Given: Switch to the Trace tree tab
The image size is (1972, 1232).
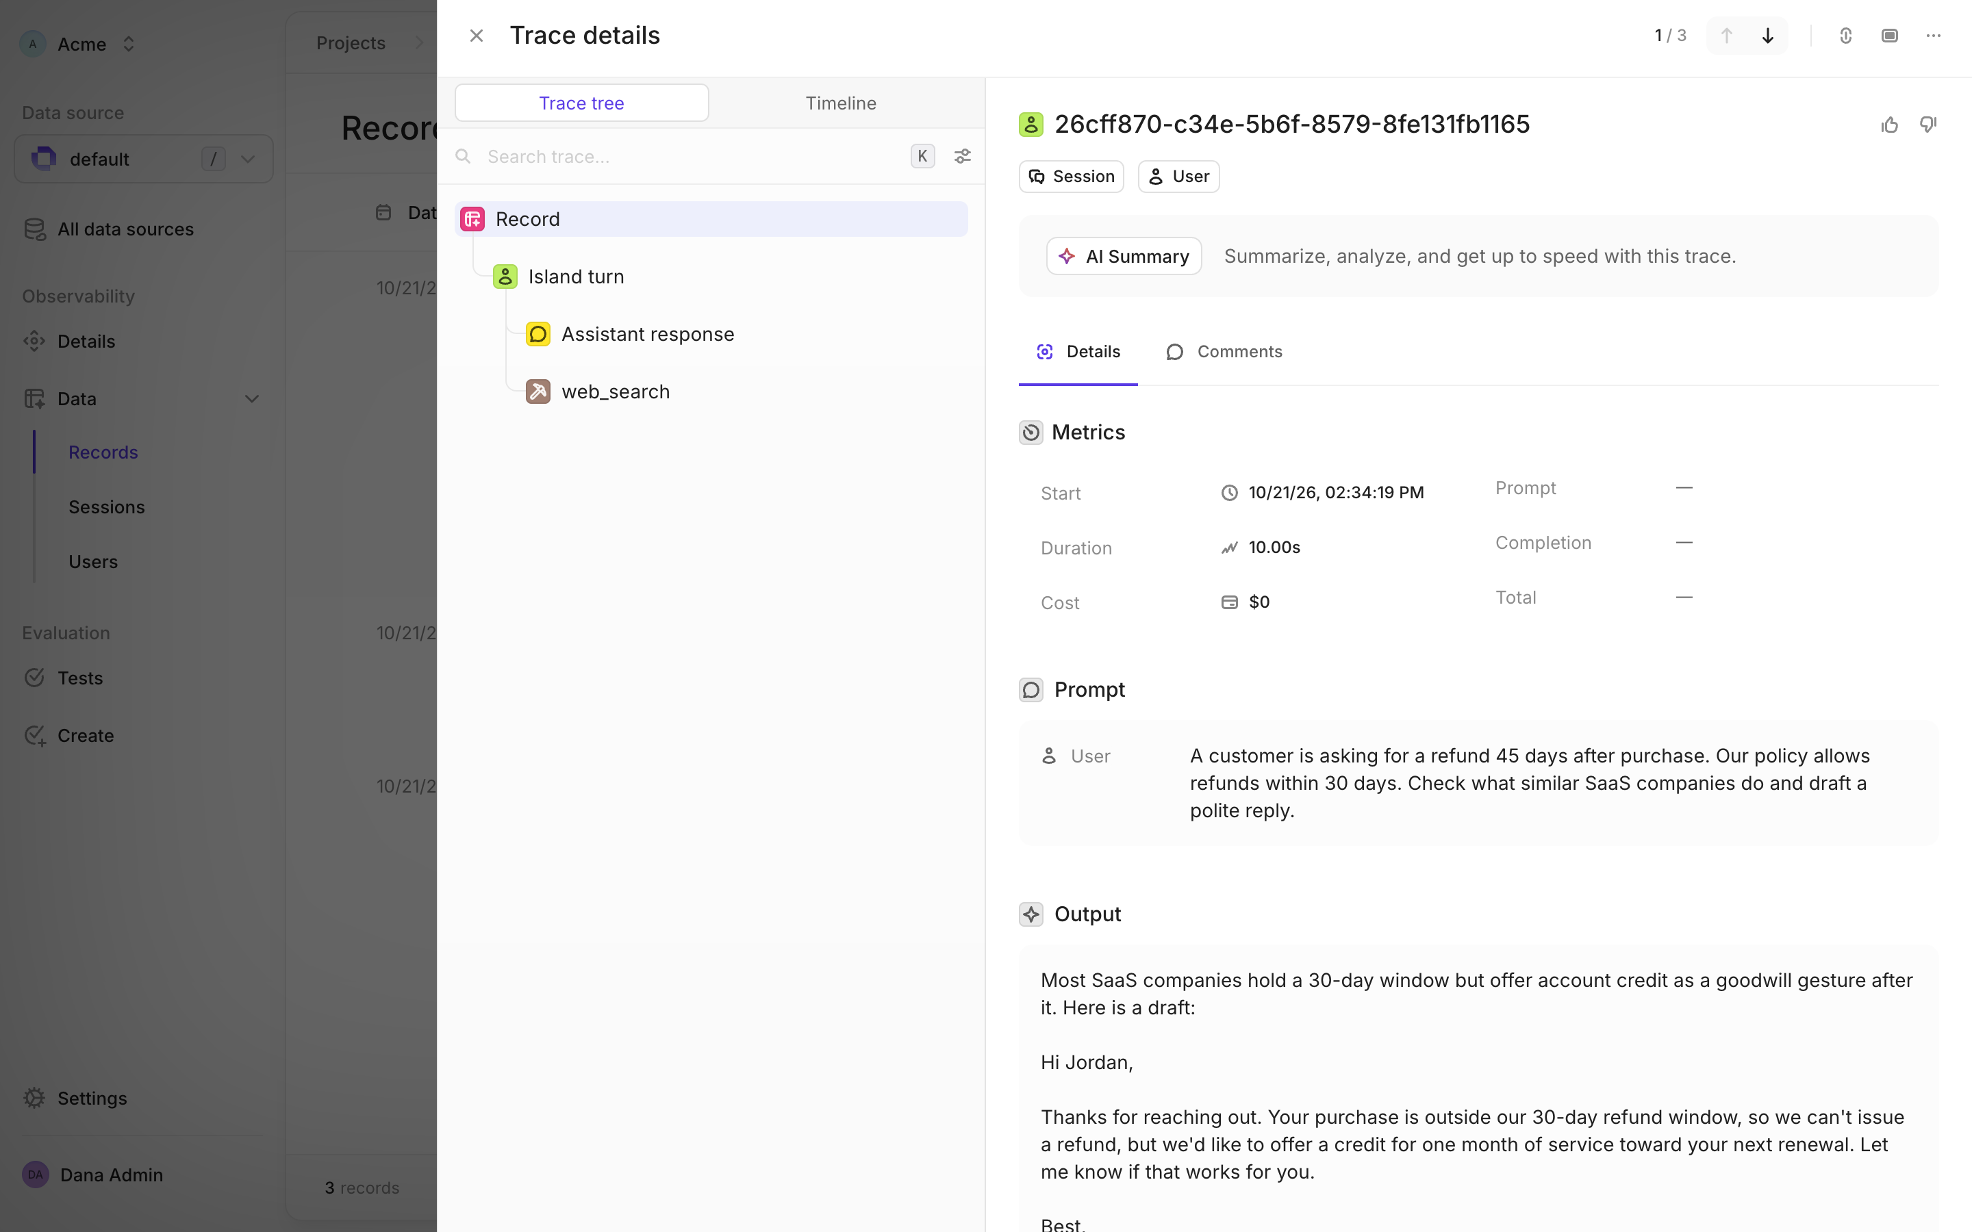Looking at the screenshot, I should click(581, 103).
